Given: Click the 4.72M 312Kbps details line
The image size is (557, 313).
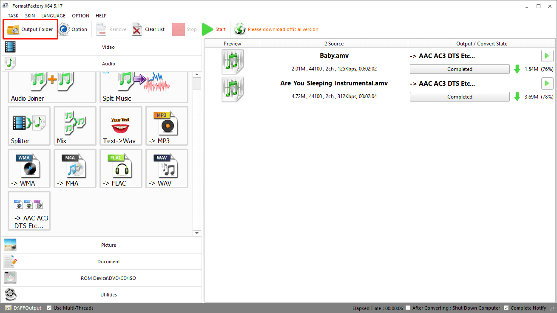Looking at the screenshot, I should click(x=334, y=96).
